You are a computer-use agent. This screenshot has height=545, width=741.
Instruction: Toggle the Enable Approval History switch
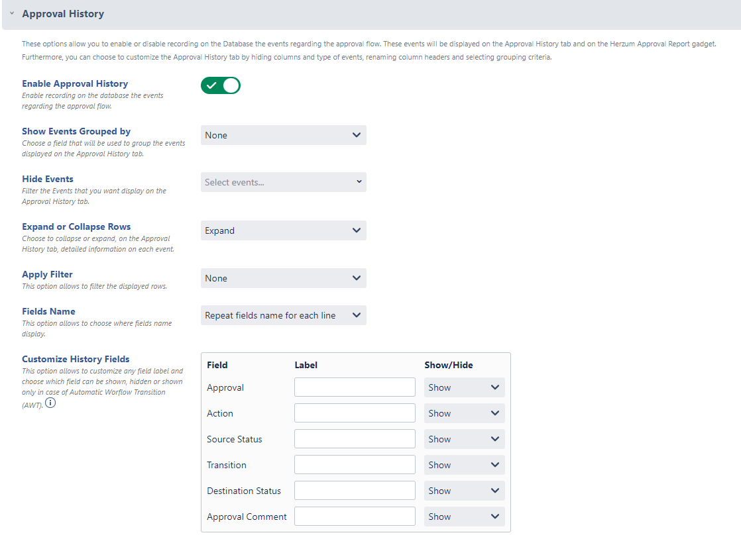pyautogui.click(x=221, y=85)
